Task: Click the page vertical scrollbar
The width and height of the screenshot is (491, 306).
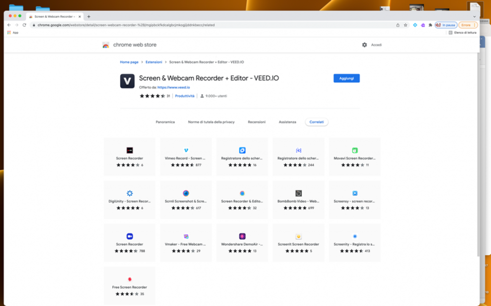Action: coord(479,155)
